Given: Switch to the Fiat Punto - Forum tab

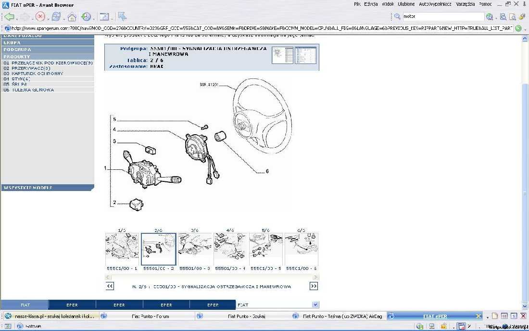Looking at the screenshot, I should tap(147, 316).
